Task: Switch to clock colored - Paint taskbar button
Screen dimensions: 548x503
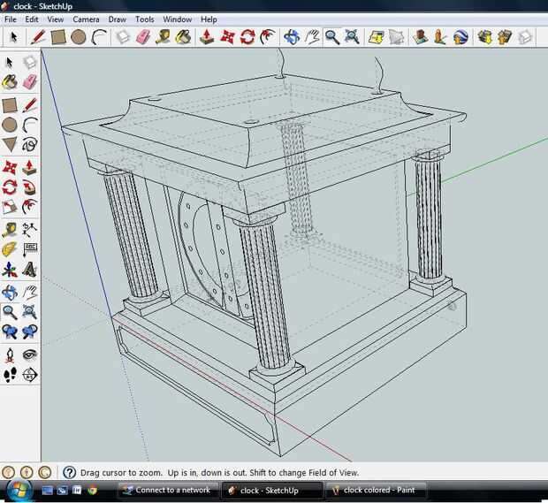Action: point(378,490)
